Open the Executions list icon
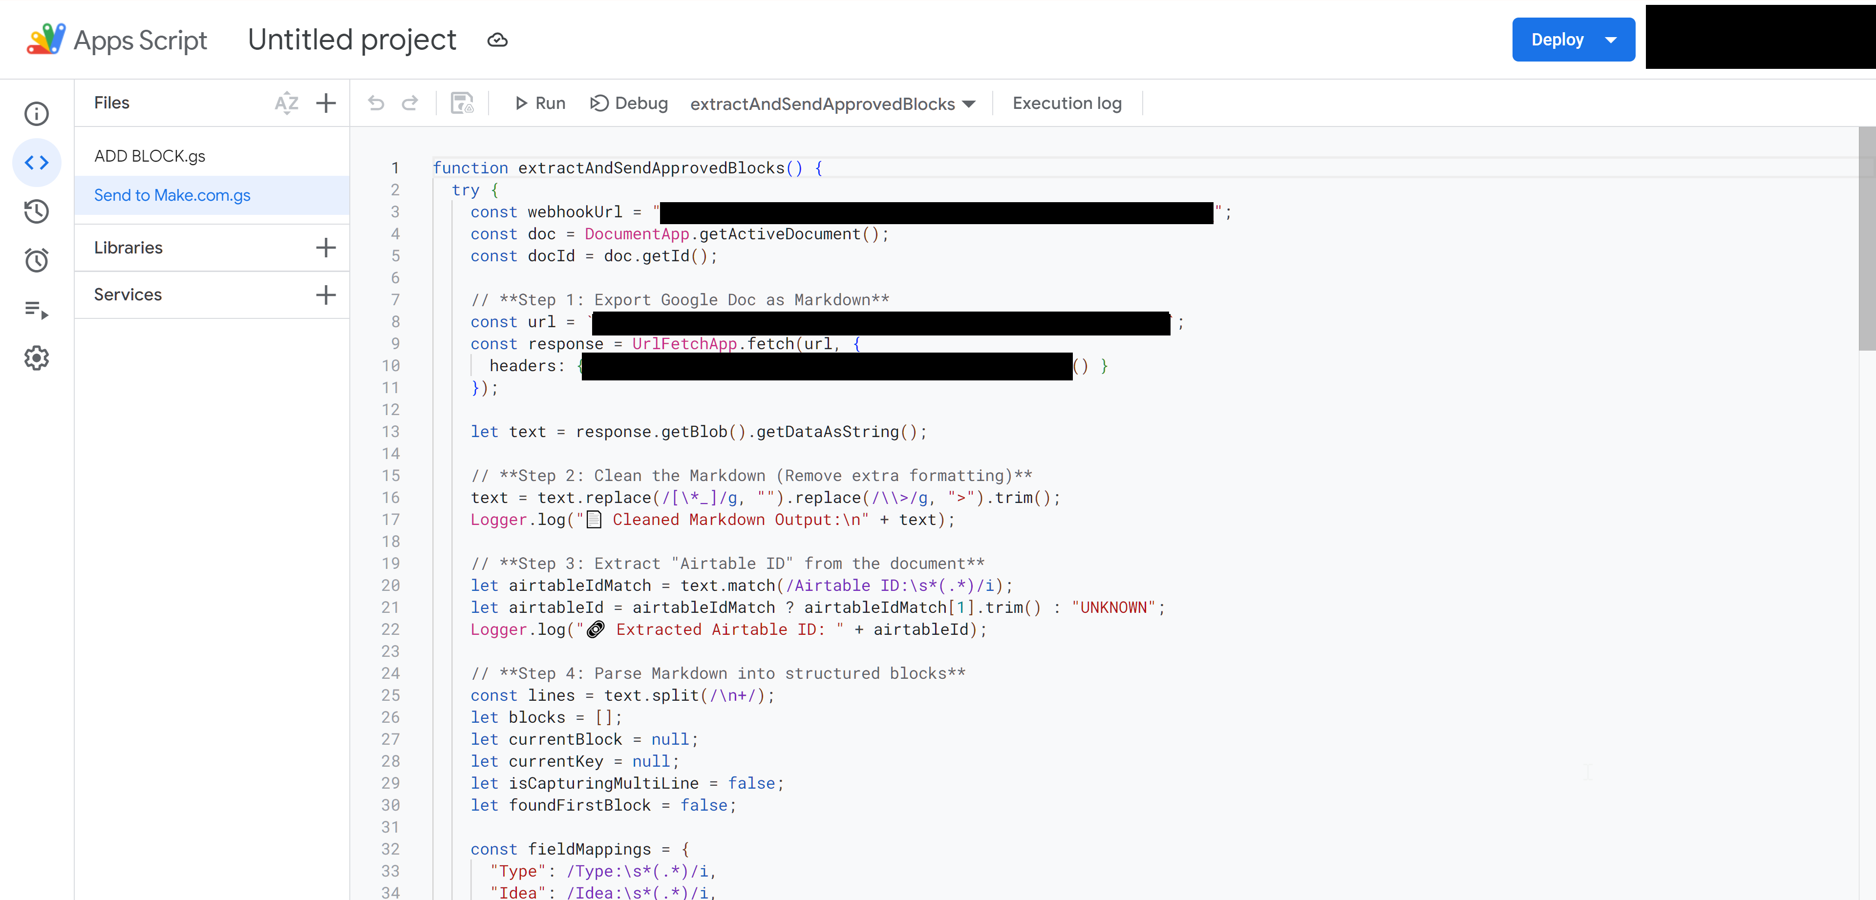 (37, 310)
